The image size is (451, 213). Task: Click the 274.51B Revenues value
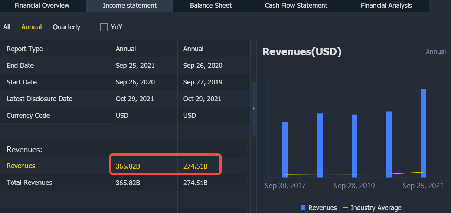coord(195,166)
